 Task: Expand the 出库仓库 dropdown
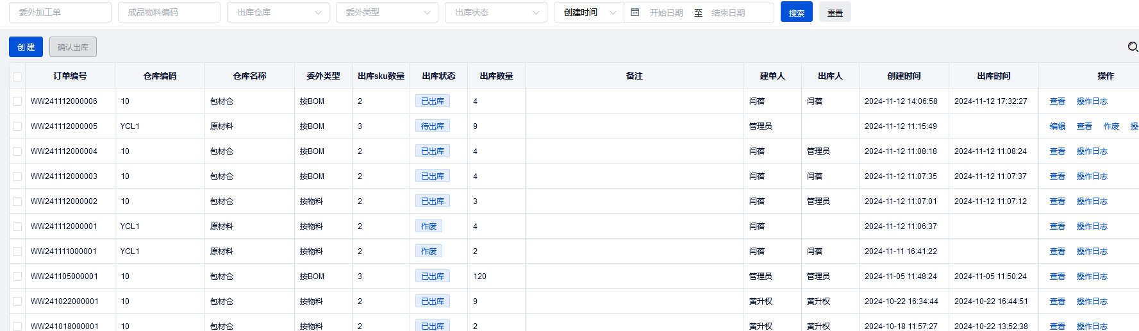278,12
